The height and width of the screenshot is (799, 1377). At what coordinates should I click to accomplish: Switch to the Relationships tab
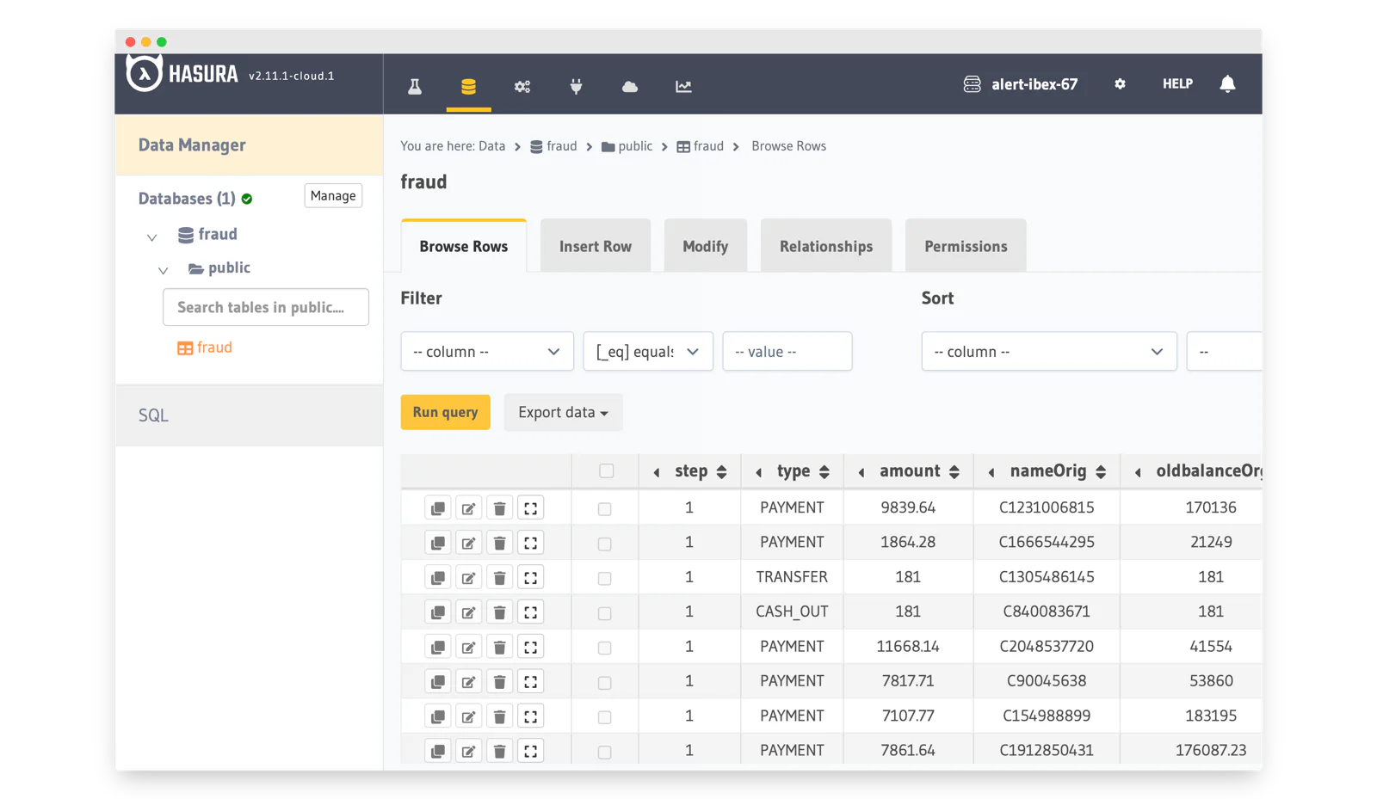coord(826,246)
